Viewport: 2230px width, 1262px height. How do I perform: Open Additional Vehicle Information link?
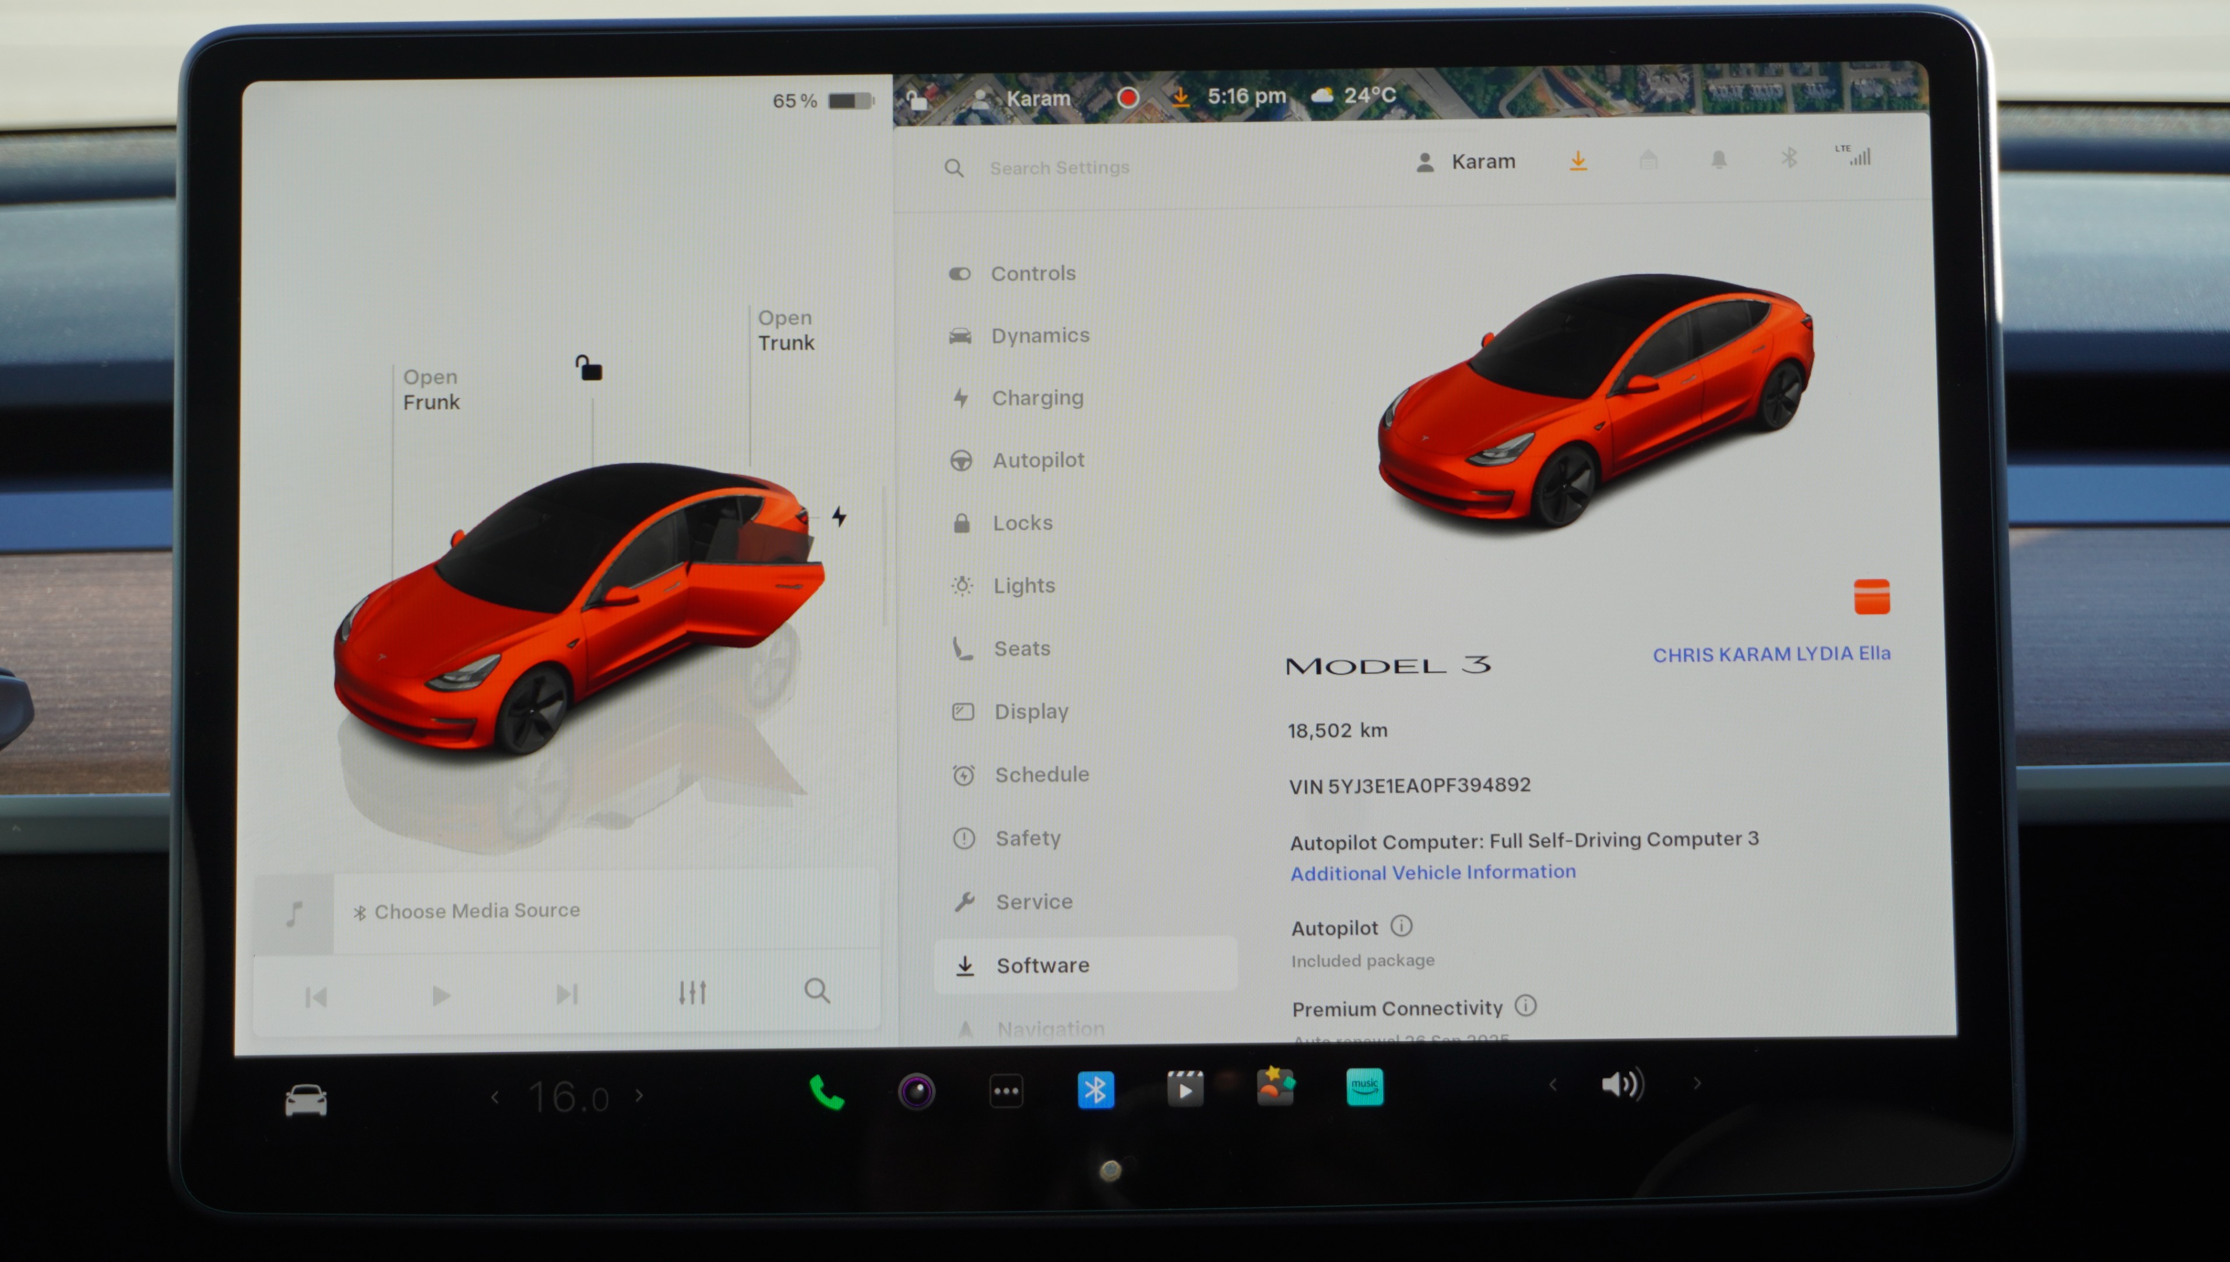[1432, 873]
